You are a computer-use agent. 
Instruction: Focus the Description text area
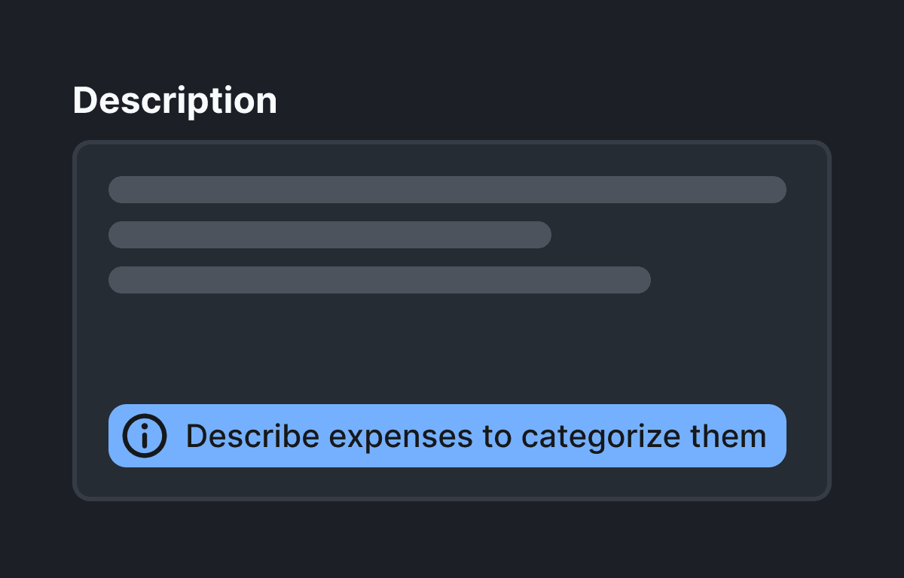coord(450,346)
